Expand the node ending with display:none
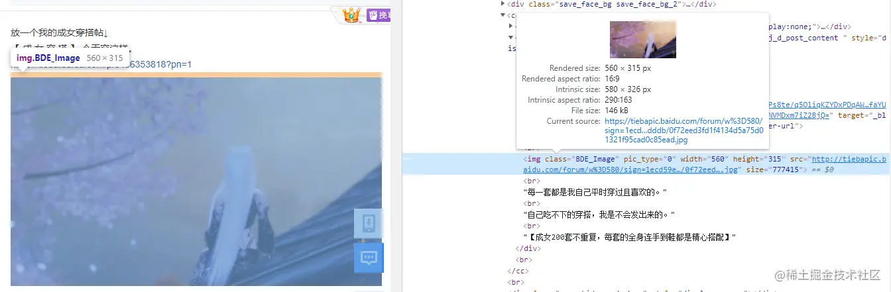Viewport: 891px width, 292px height. [x=511, y=26]
